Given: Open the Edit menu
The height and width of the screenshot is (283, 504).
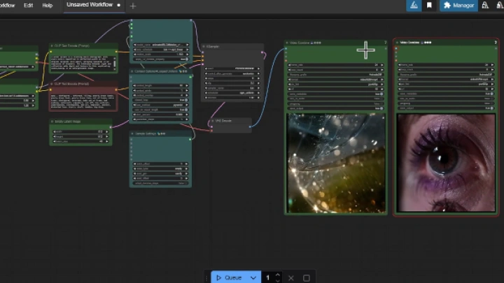Looking at the screenshot, I should (28, 6).
